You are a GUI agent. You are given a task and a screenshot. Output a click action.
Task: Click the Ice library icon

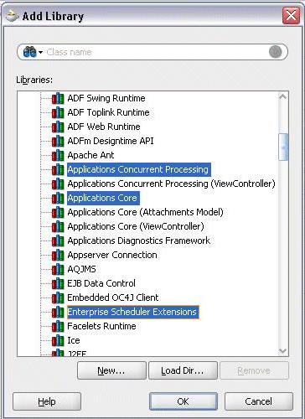[x=58, y=340]
